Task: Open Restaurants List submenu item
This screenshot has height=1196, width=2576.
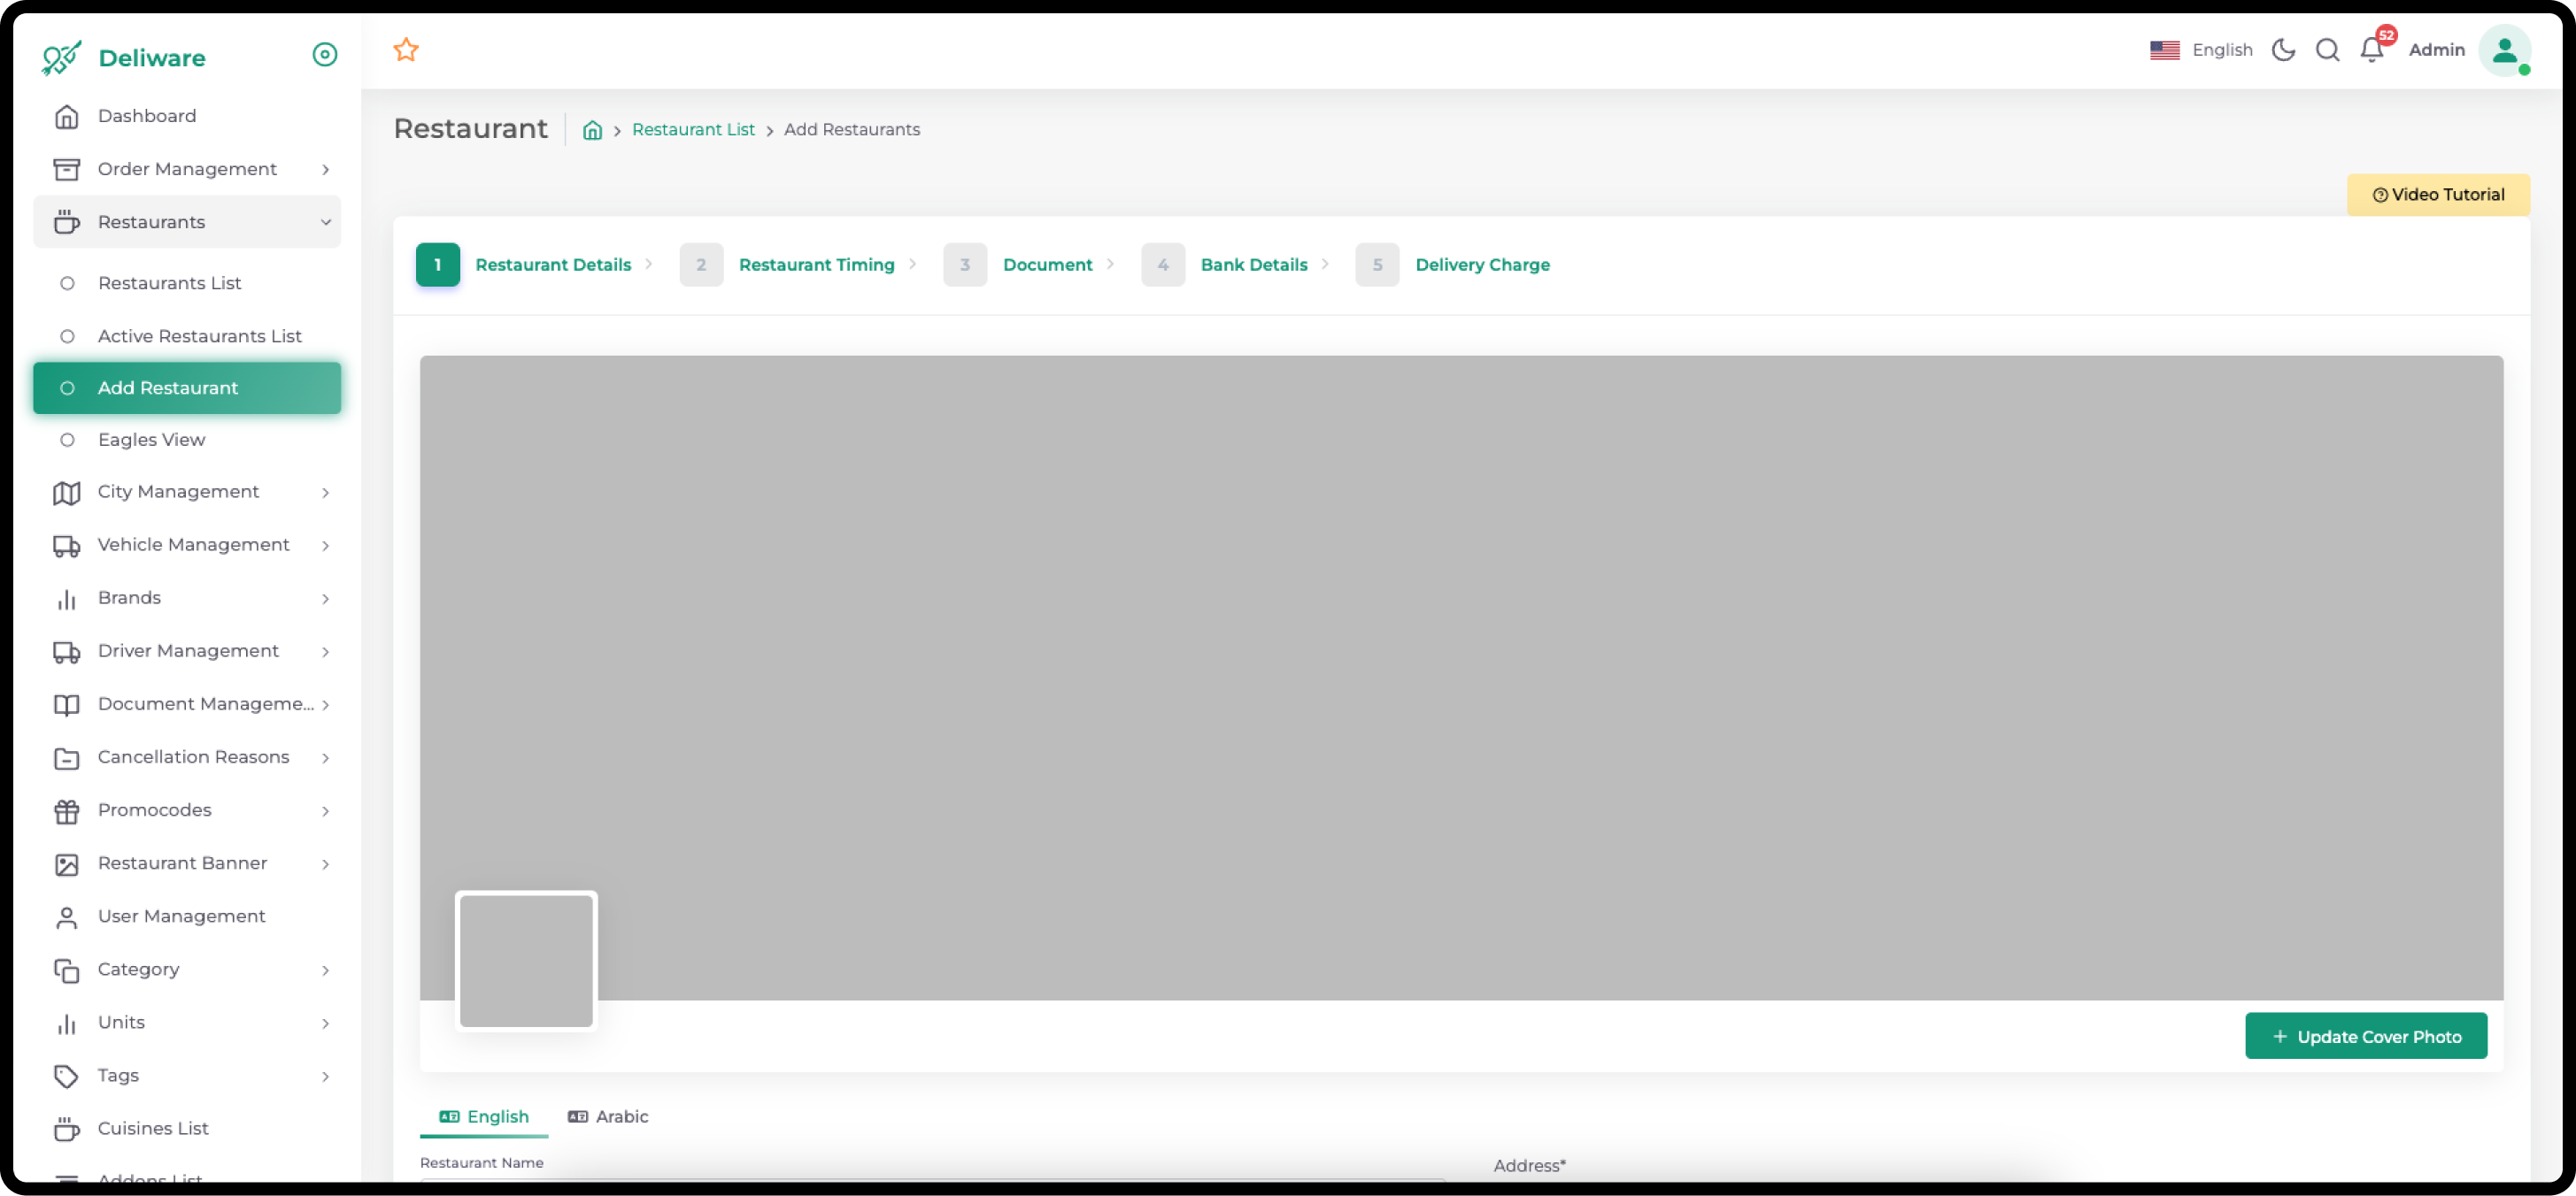Action: pyautogui.click(x=187, y=283)
